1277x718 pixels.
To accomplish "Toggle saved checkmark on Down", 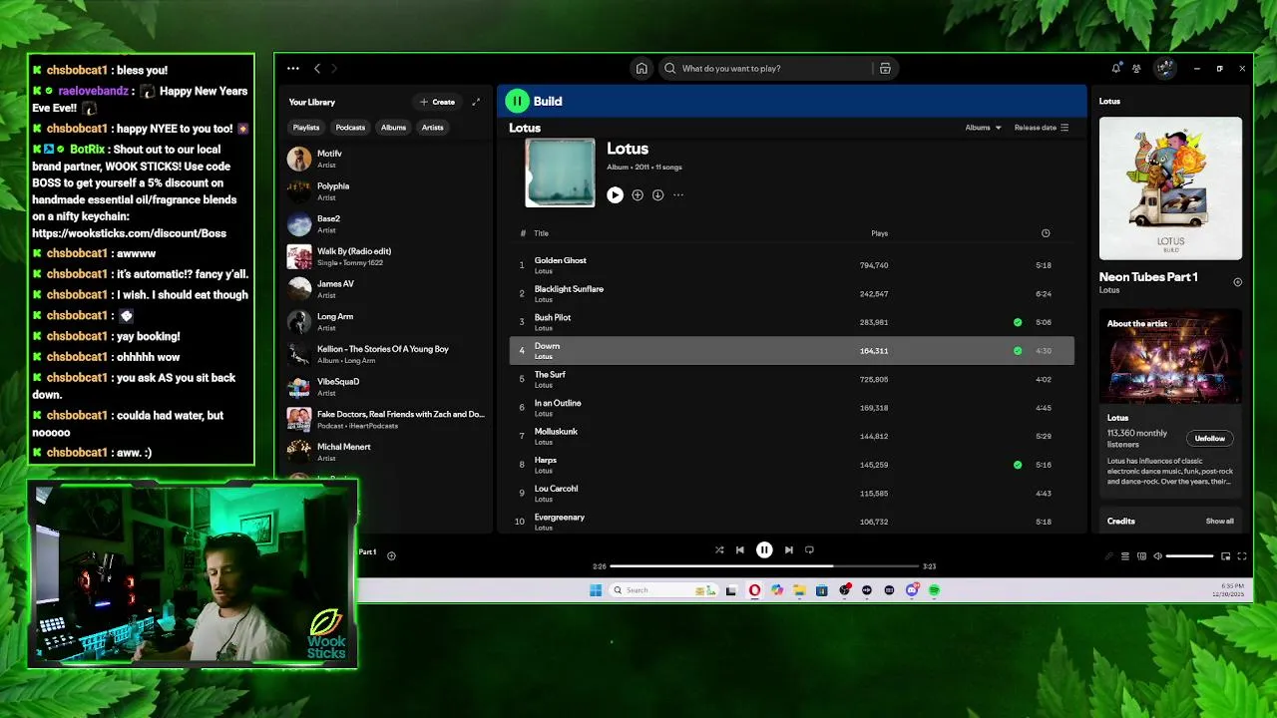I will click(x=1018, y=351).
